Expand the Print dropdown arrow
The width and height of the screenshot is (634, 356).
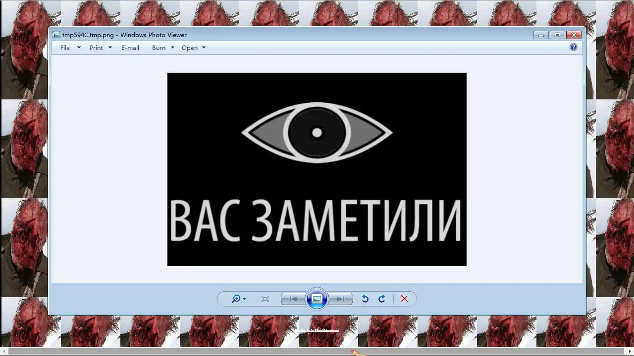tap(110, 48)
